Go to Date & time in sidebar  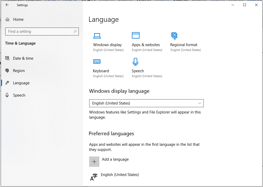pyautogui.click(x=23, y=58)
